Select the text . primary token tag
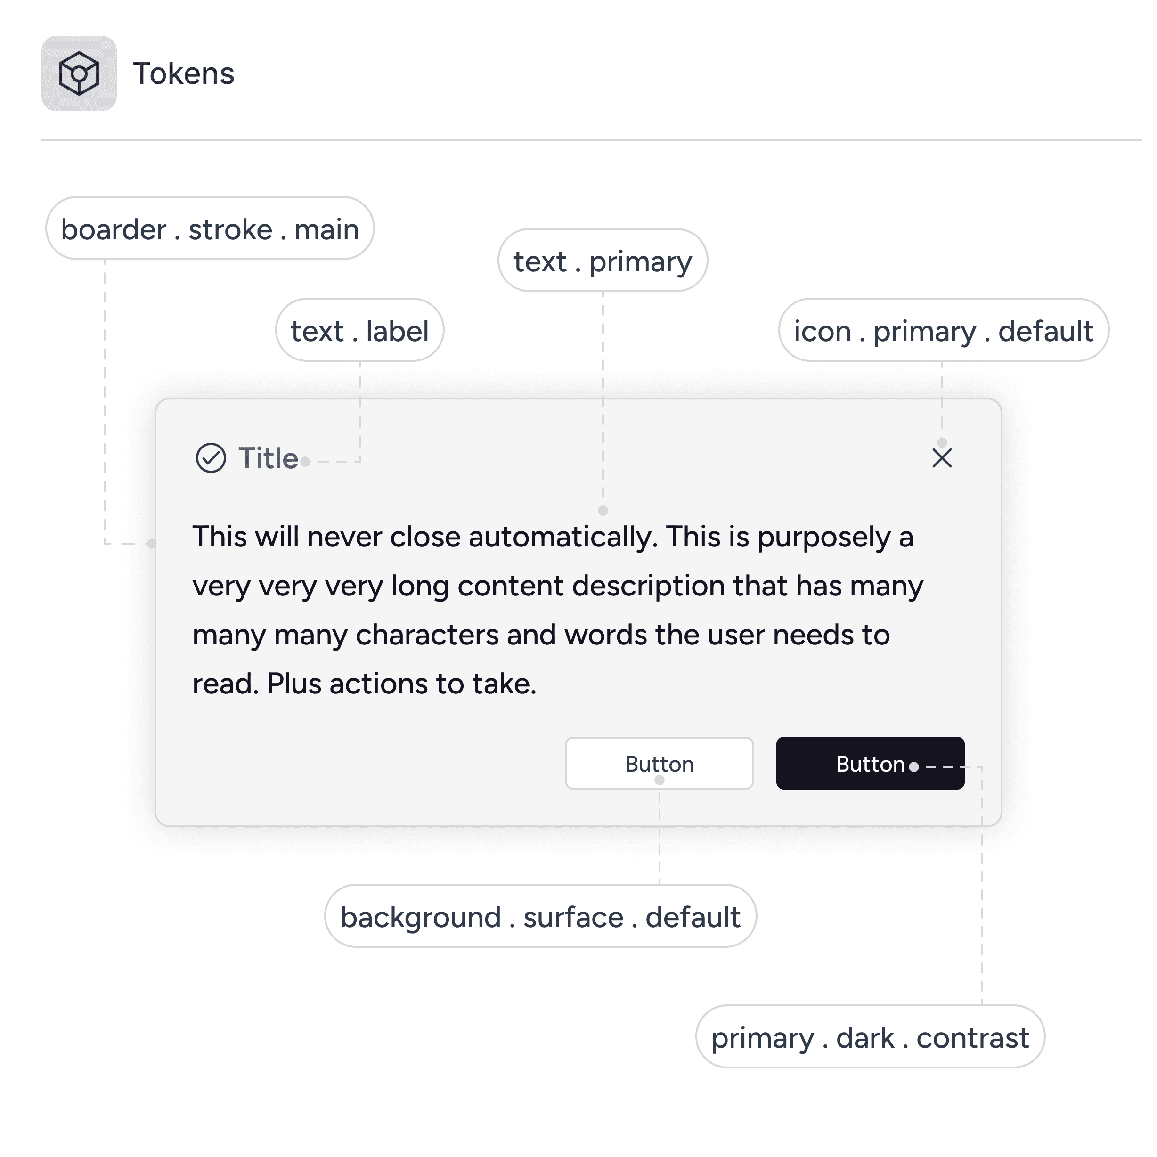The width and height of the screenshot is (1157, 1157). (603, 261)
